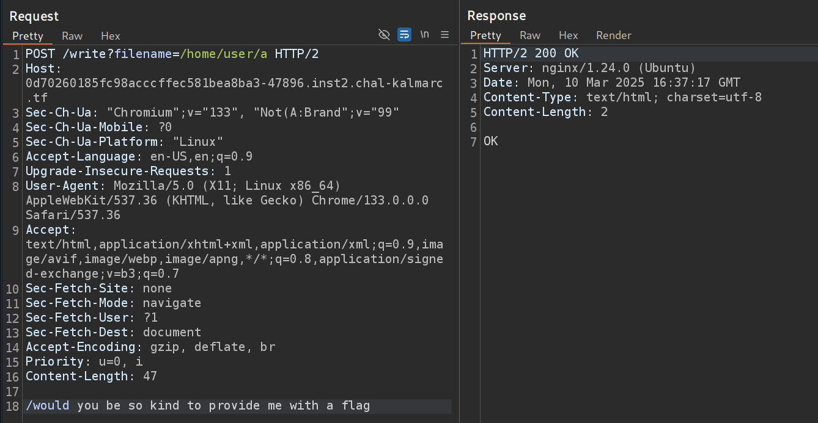Select the Request Pretty tab
The height and width of the screenshot is (423, 818).
point(28,36)
